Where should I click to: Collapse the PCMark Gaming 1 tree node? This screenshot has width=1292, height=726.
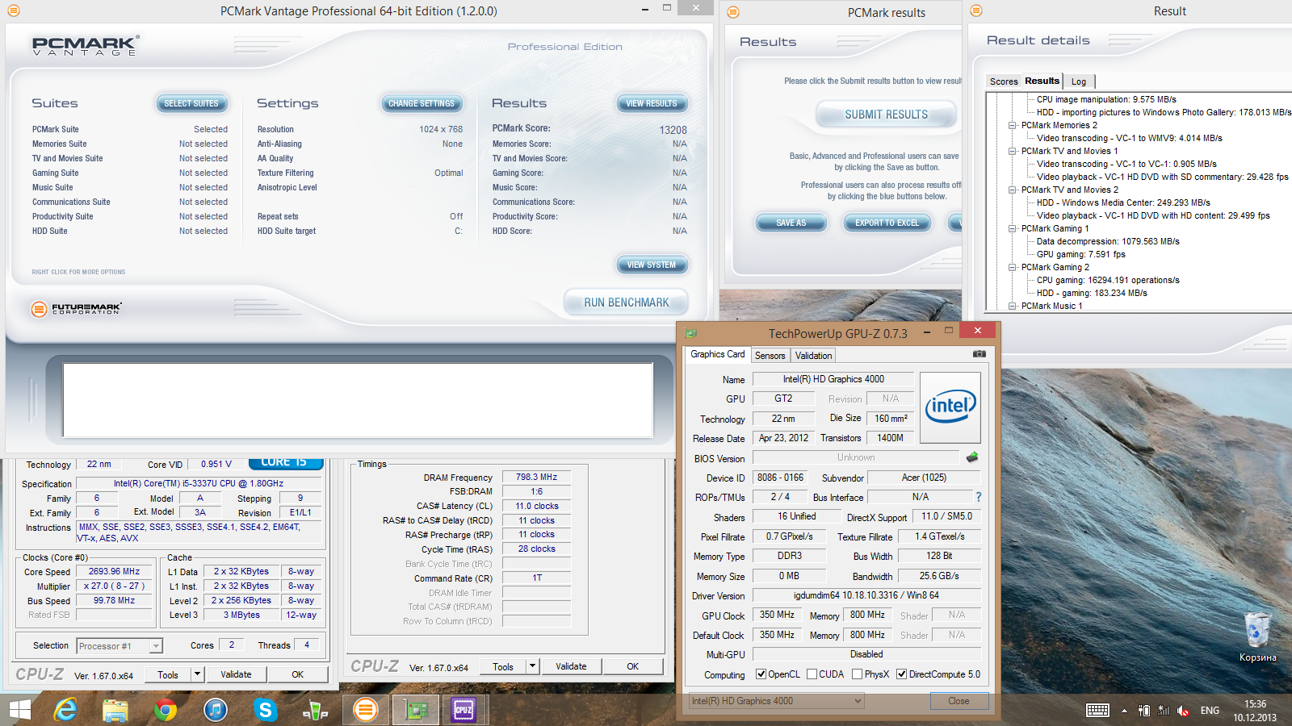pyautogui.click(x=1012, y=228)
